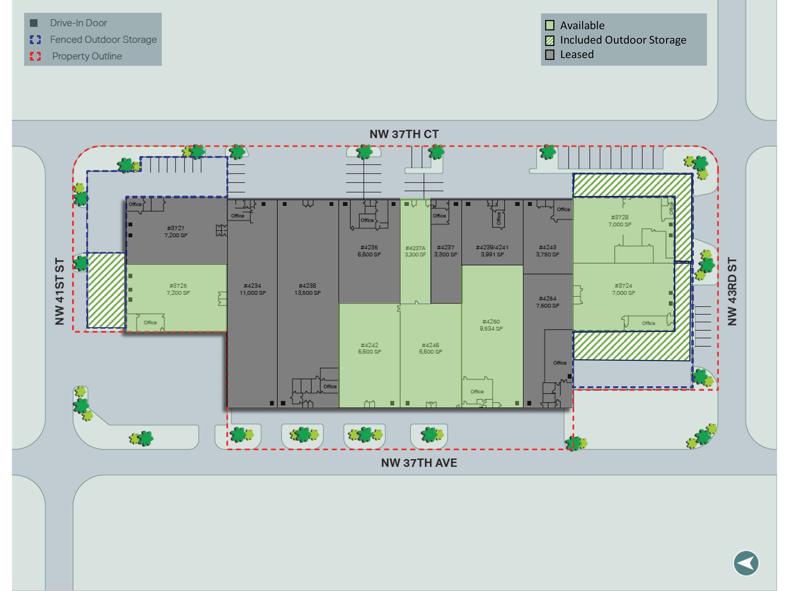
Task: Select unit label '#4239/4241 3,991 SF'
Action: click(492, 251)
